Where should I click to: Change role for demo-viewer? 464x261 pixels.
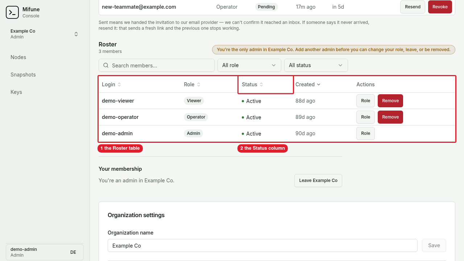[365, 101]
